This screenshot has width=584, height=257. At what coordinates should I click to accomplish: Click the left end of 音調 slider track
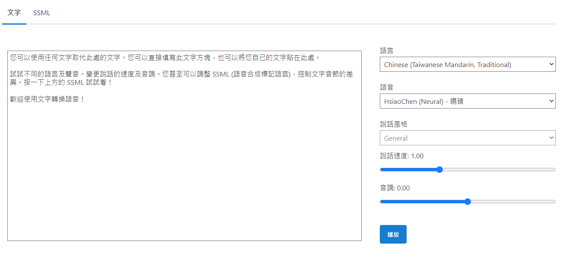382,202
